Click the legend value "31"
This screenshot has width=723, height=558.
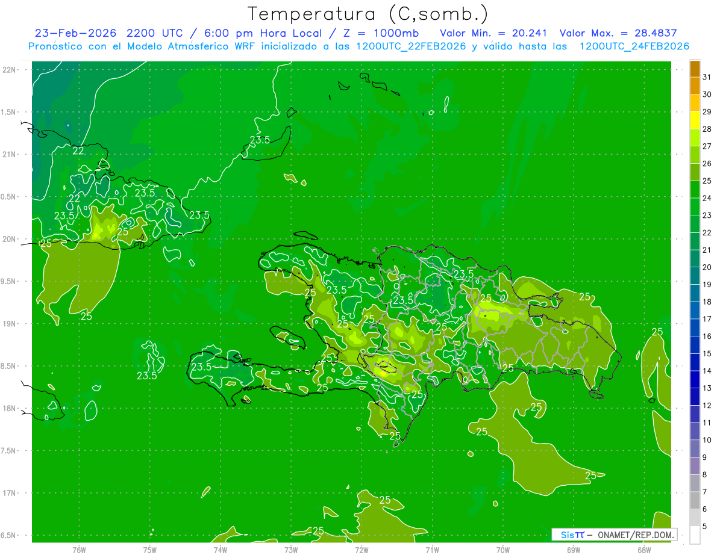pos(707,77)
